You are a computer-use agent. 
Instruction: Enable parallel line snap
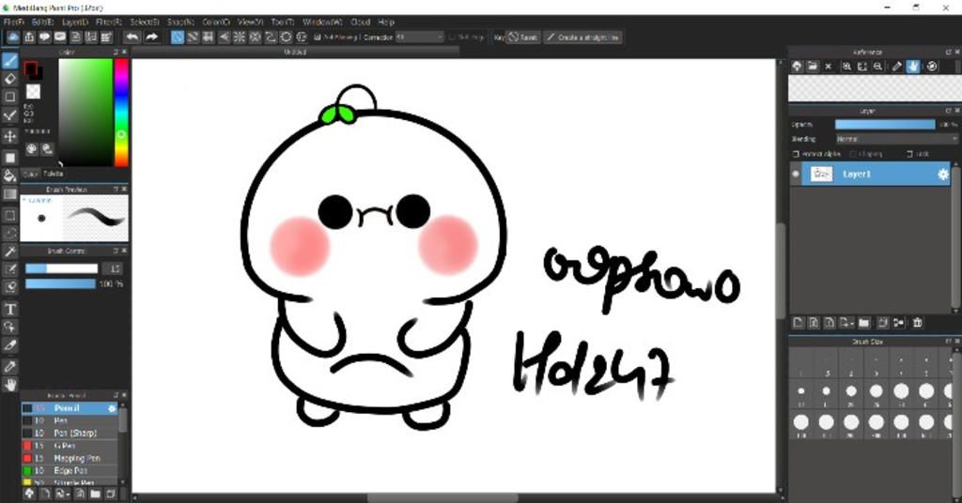193,38
